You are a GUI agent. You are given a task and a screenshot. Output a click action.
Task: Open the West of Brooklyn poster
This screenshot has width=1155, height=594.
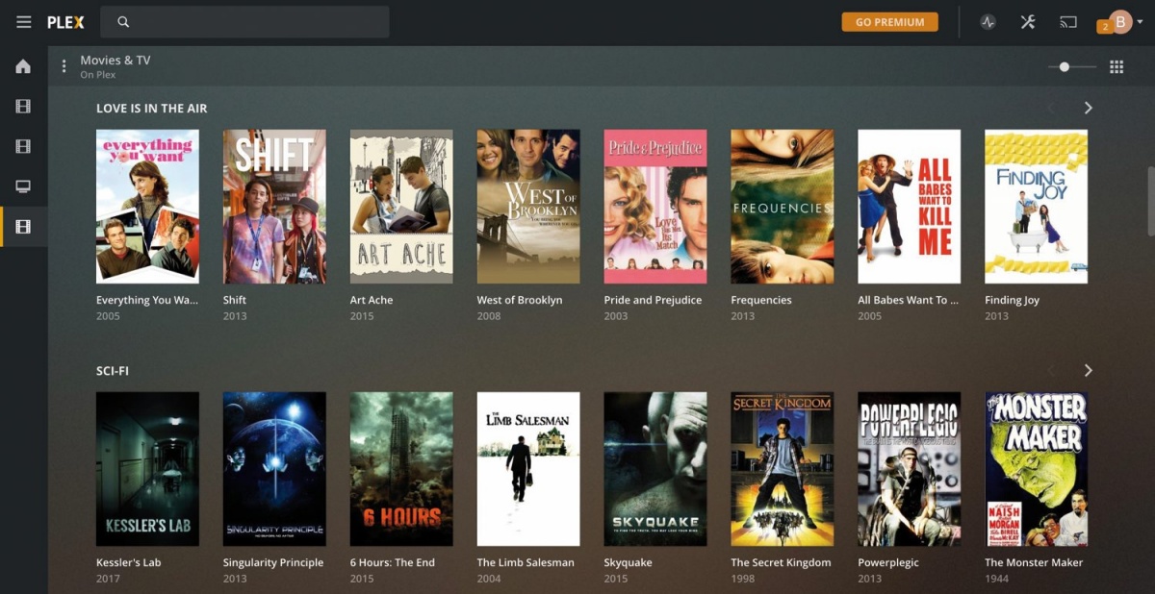coord(528,207)
